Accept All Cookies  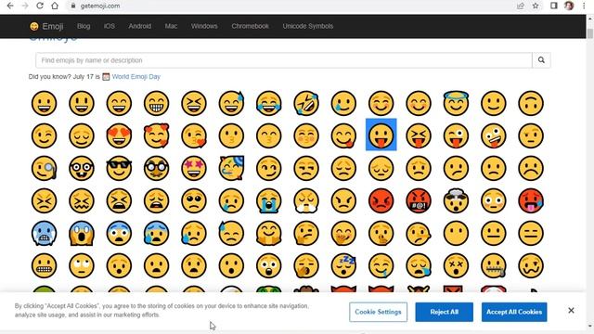(x=514, y=312)
